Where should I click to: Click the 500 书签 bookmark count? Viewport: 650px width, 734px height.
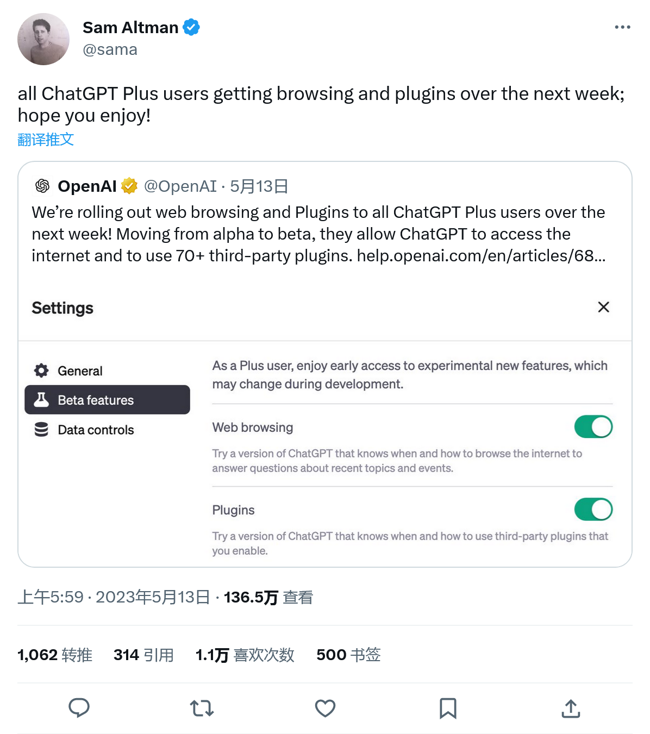coord(348,655)
